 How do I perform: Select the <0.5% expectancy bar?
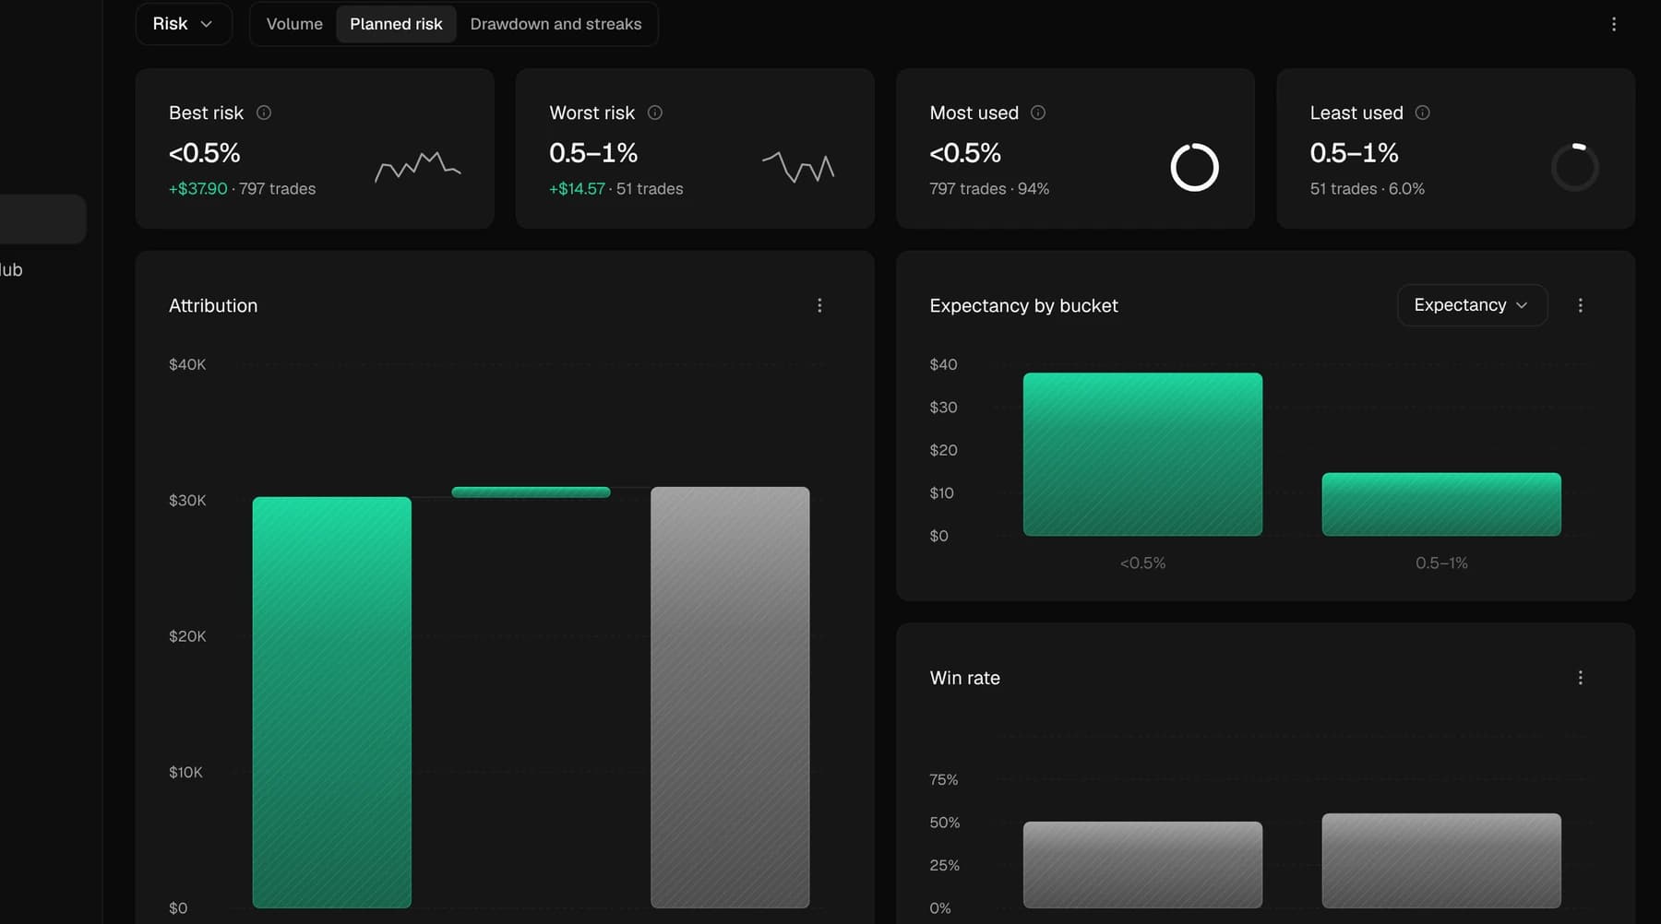pos(1142,455)
